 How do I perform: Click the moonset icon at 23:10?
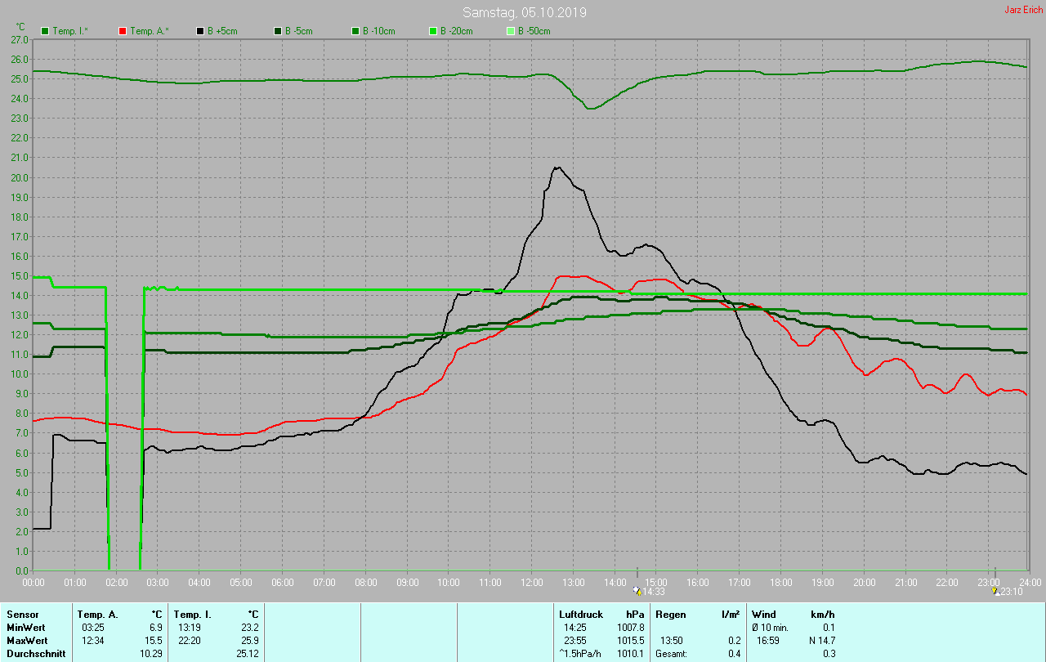[995, 591]
